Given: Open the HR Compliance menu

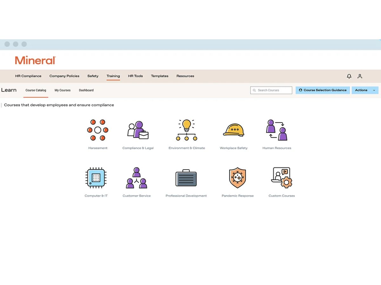Looking at the screenshot, I should point(28,76).
